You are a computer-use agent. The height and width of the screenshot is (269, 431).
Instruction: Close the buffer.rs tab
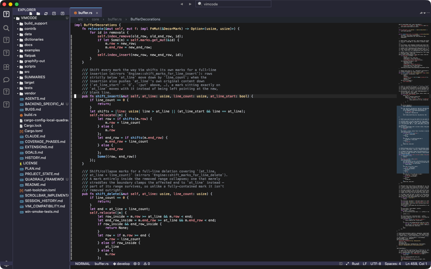97,13
